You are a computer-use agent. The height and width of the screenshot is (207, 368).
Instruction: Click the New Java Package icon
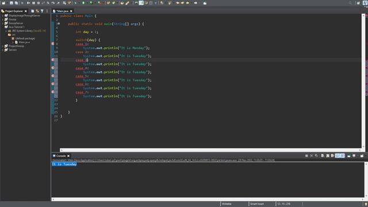click(108, 3)
